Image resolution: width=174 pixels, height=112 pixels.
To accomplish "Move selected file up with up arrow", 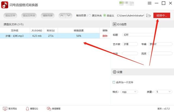I will (x=62, y=16).
